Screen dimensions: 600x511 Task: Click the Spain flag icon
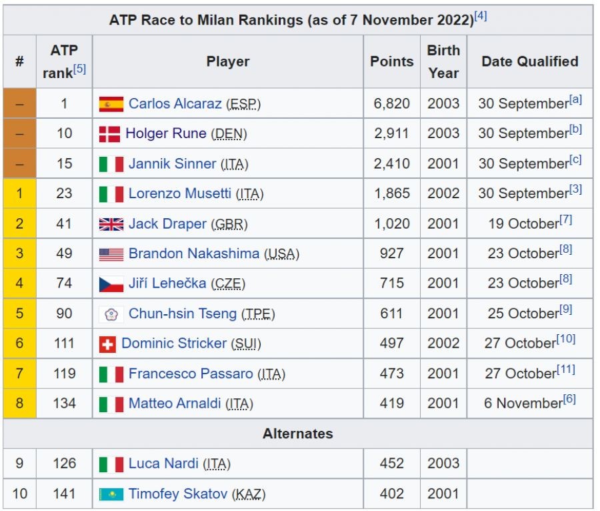(x=111, y=104)
